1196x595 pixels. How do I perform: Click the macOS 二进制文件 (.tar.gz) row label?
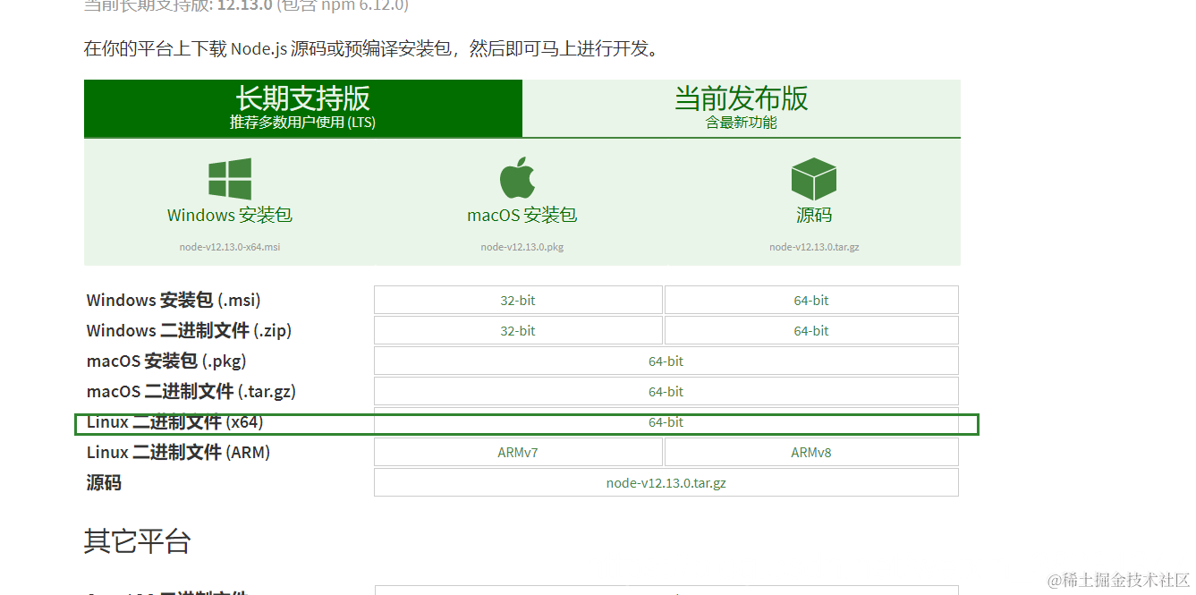click(x=191, y=392)
